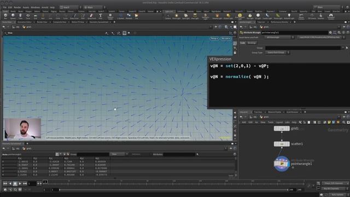Select the Platonic Solids shelf tool
The image size is (350, 197).
110,16
